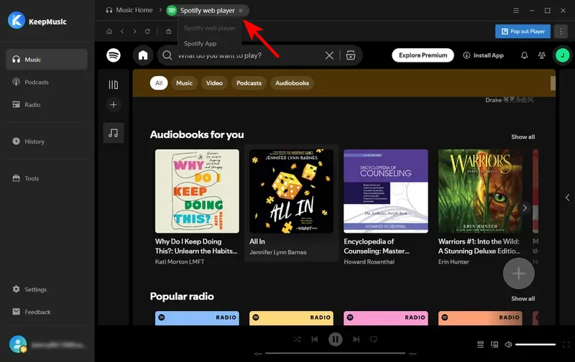Image resolution: width=575 pixels, height=362 pixels.
Task: Click the playback progress bar
Action: (335, 353)
